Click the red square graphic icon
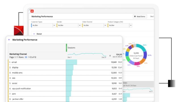182x102 pixels. 19,31
